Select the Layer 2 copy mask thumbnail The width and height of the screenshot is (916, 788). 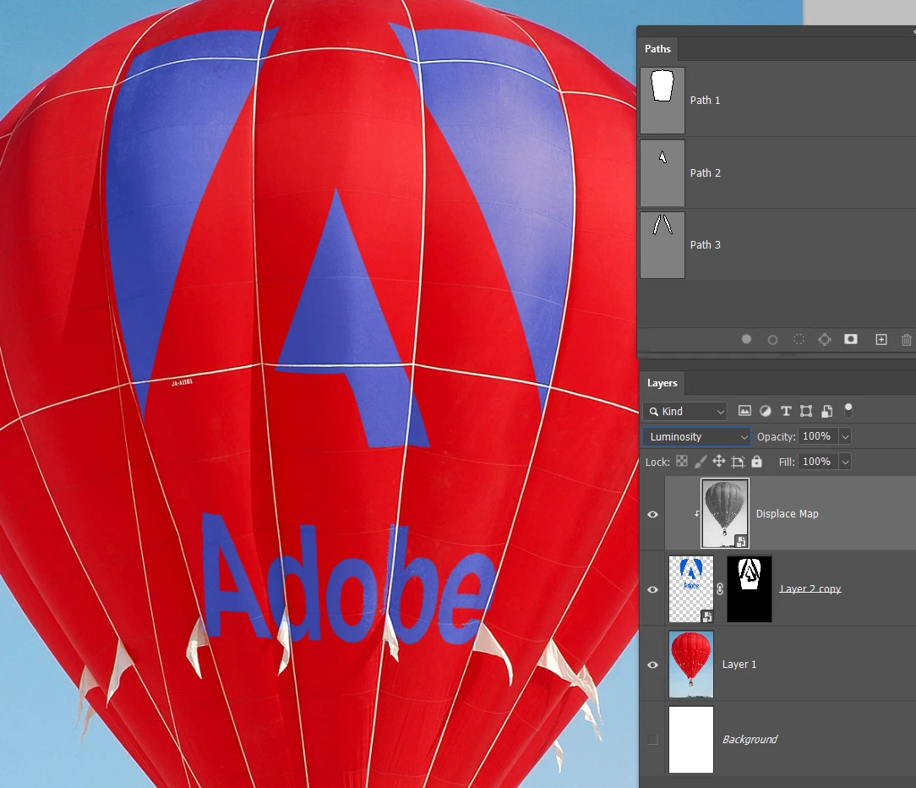point(750,588)
